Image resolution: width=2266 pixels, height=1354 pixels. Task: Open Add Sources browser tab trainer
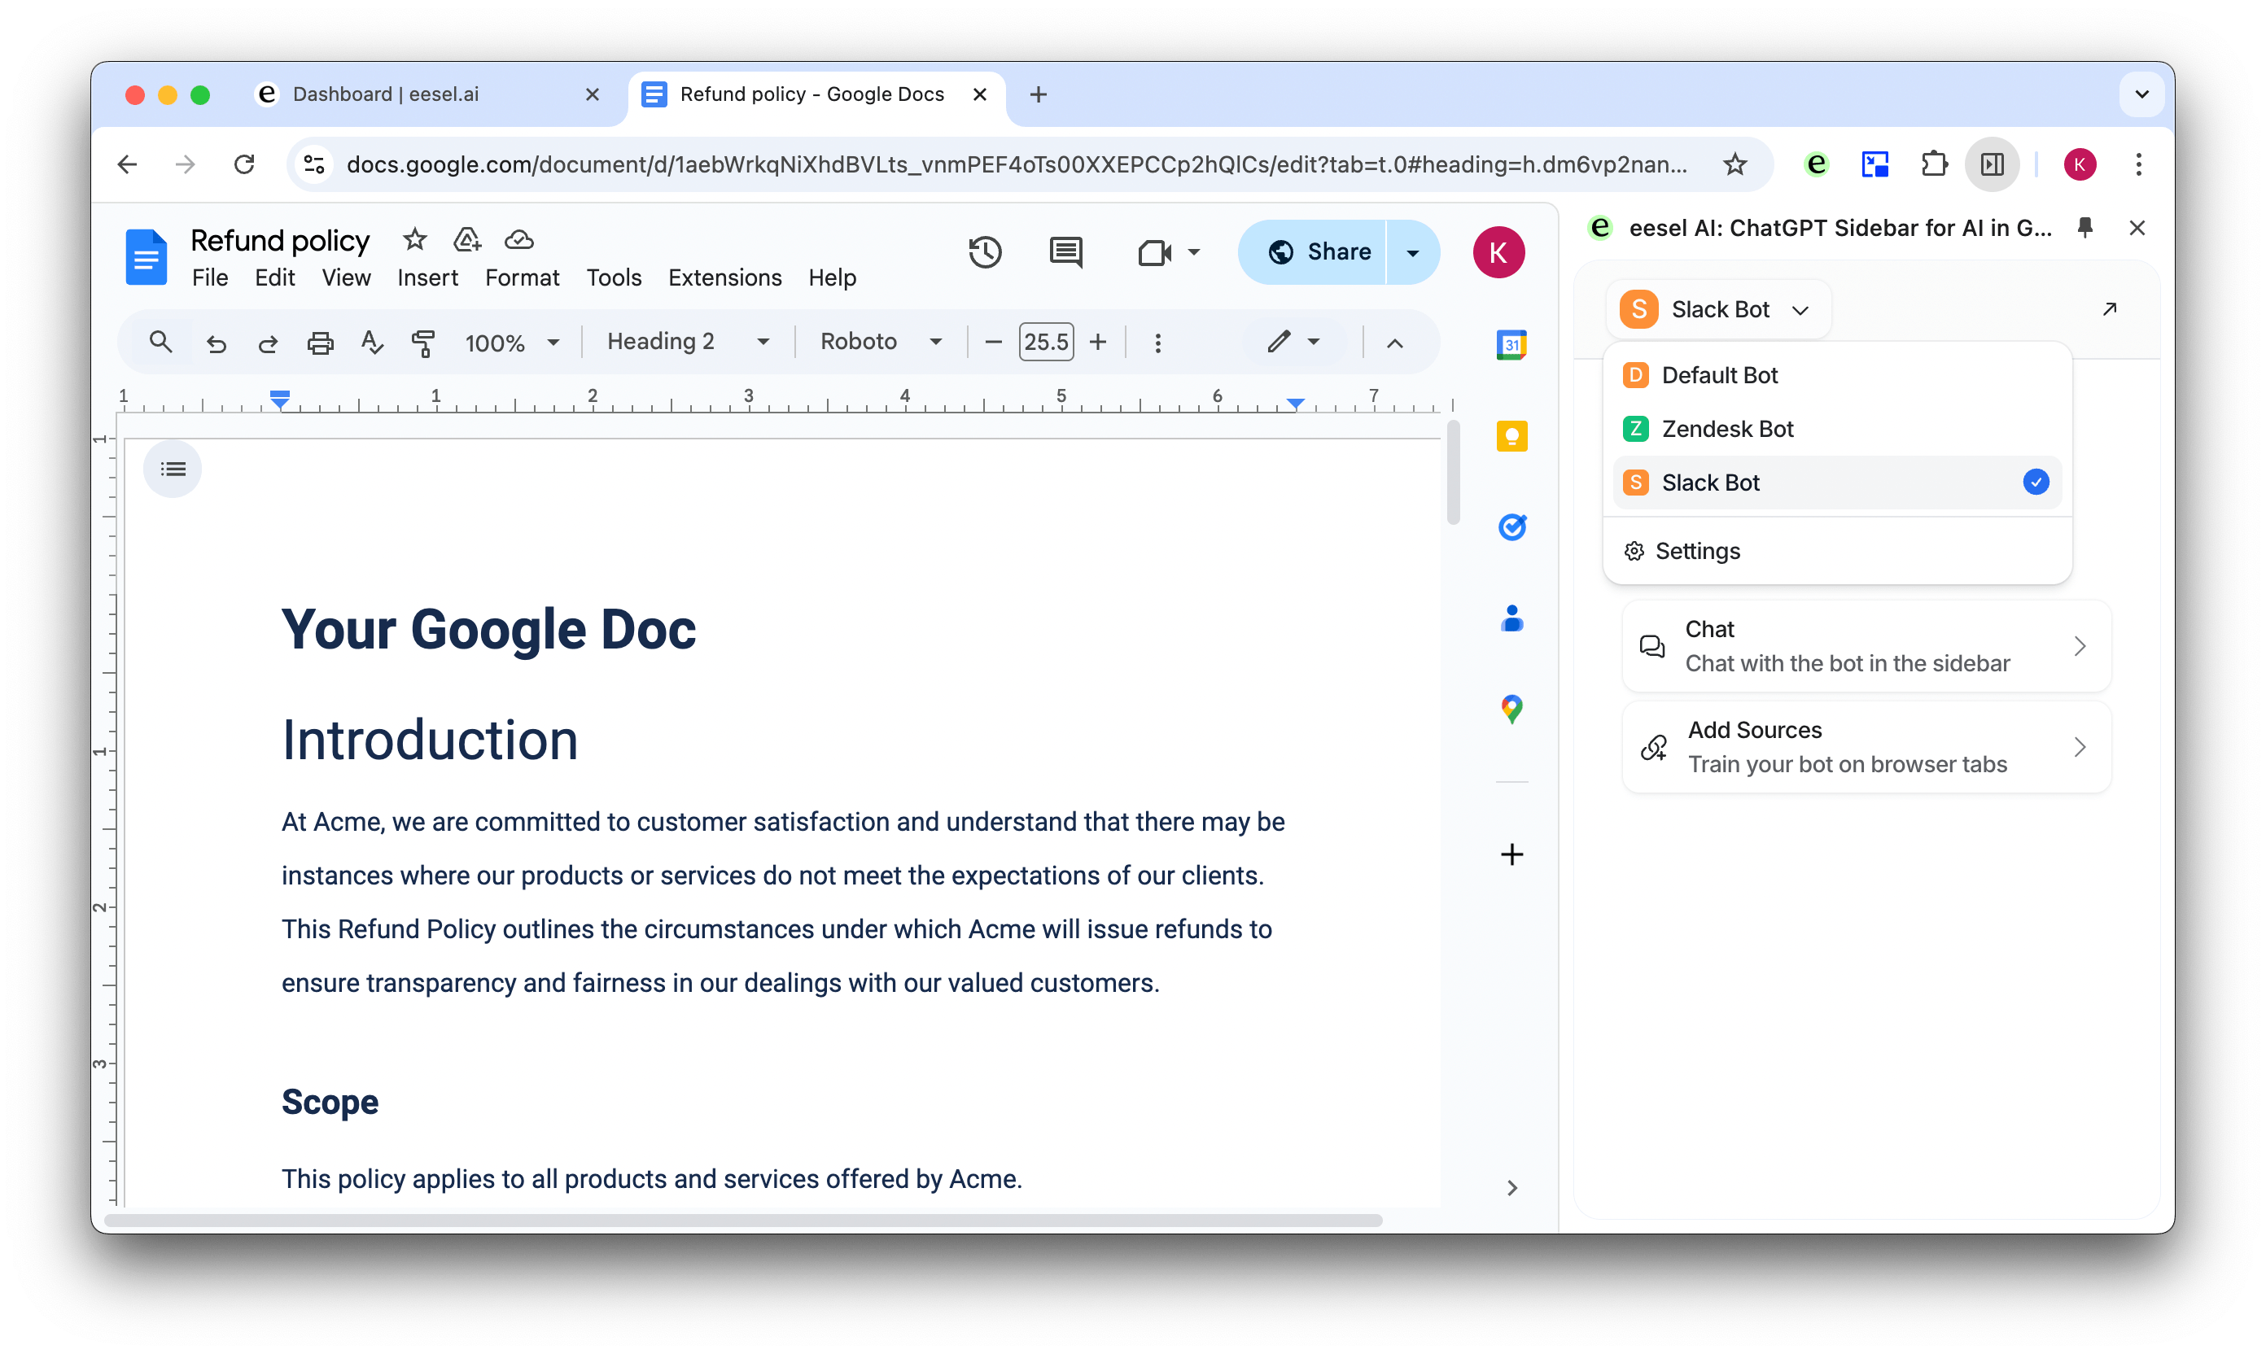pos(1863,746)
